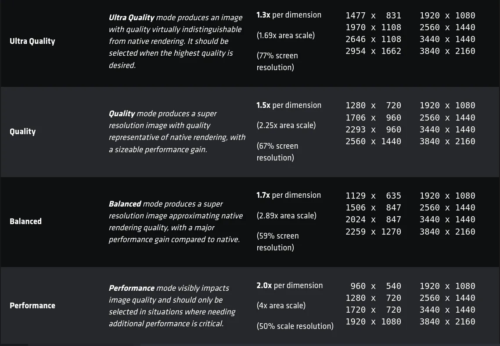Click the '(2.89x area scale)' text
This screenshot has height=346, width=500.
(286, 216)
